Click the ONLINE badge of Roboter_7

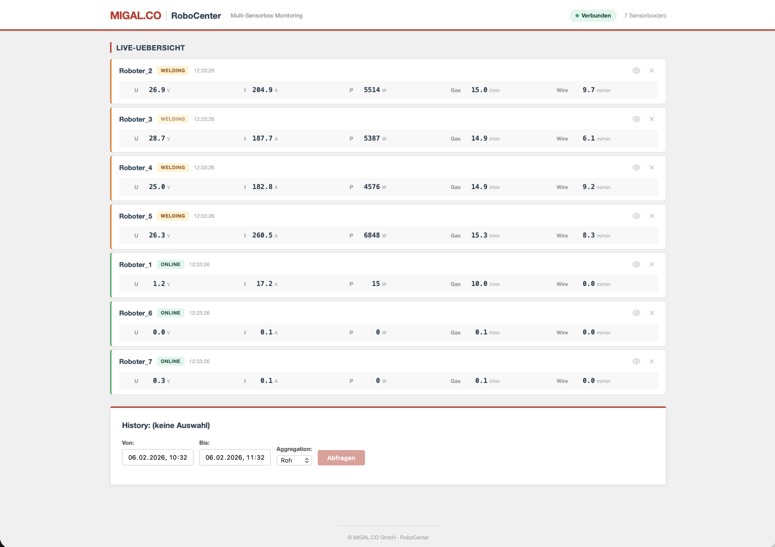(x=170, y=361)
